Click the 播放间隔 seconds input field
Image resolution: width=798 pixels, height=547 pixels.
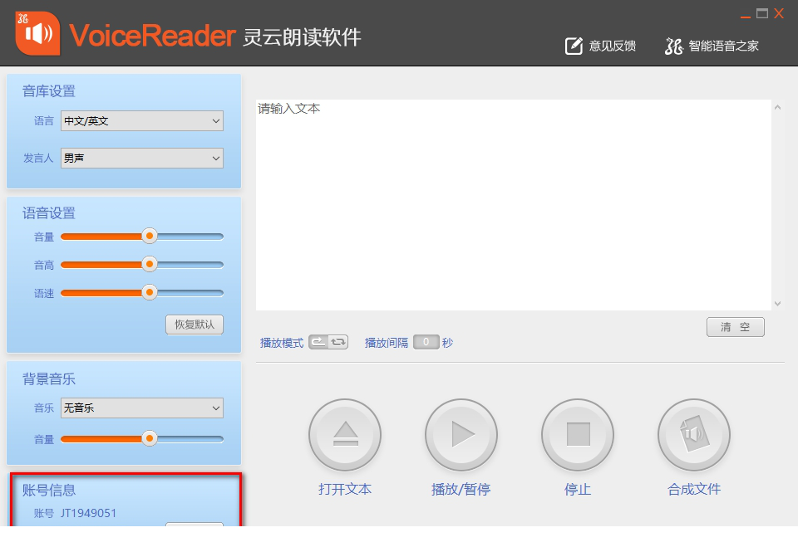pos(426,342)
